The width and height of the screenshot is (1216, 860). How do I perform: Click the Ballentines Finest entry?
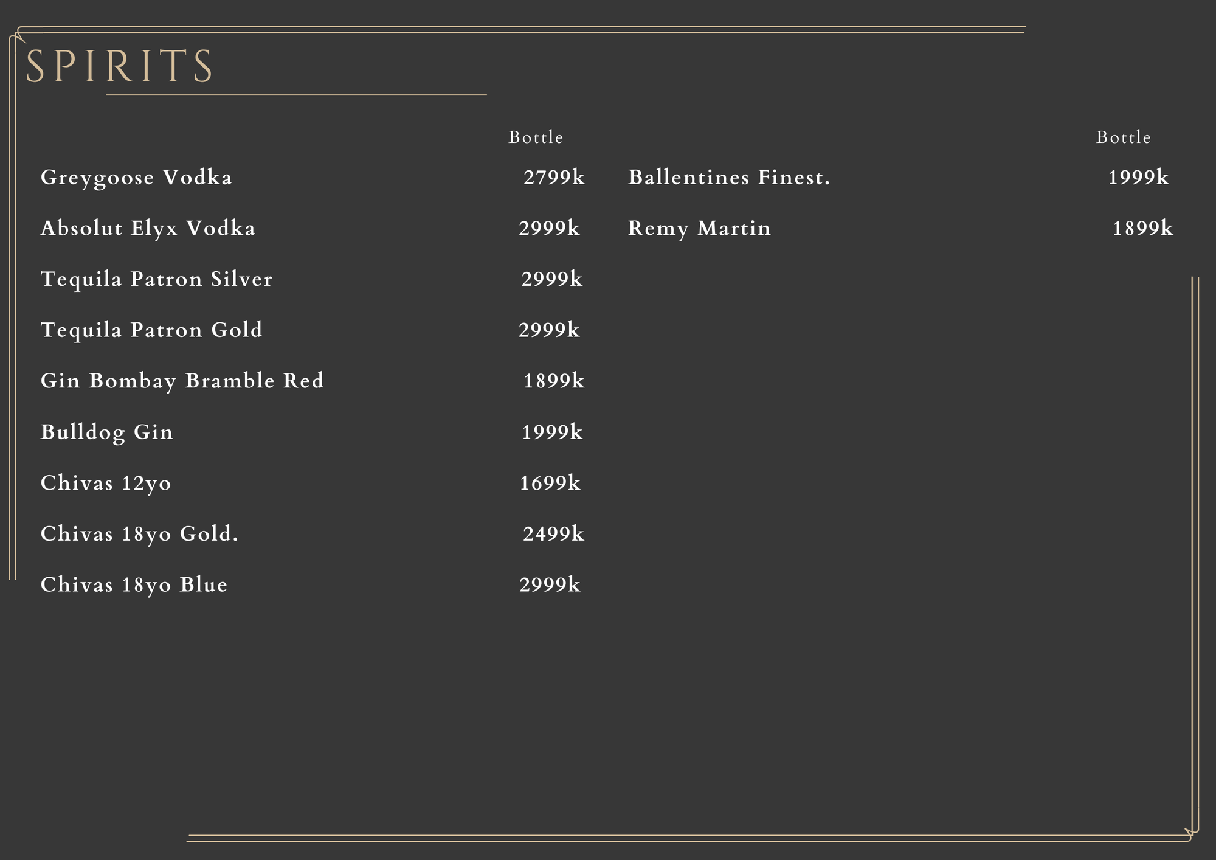click(x=729, y=178)
